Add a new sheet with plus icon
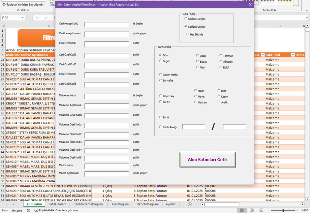This screenshot has height=213, width=310. [190, 204]
